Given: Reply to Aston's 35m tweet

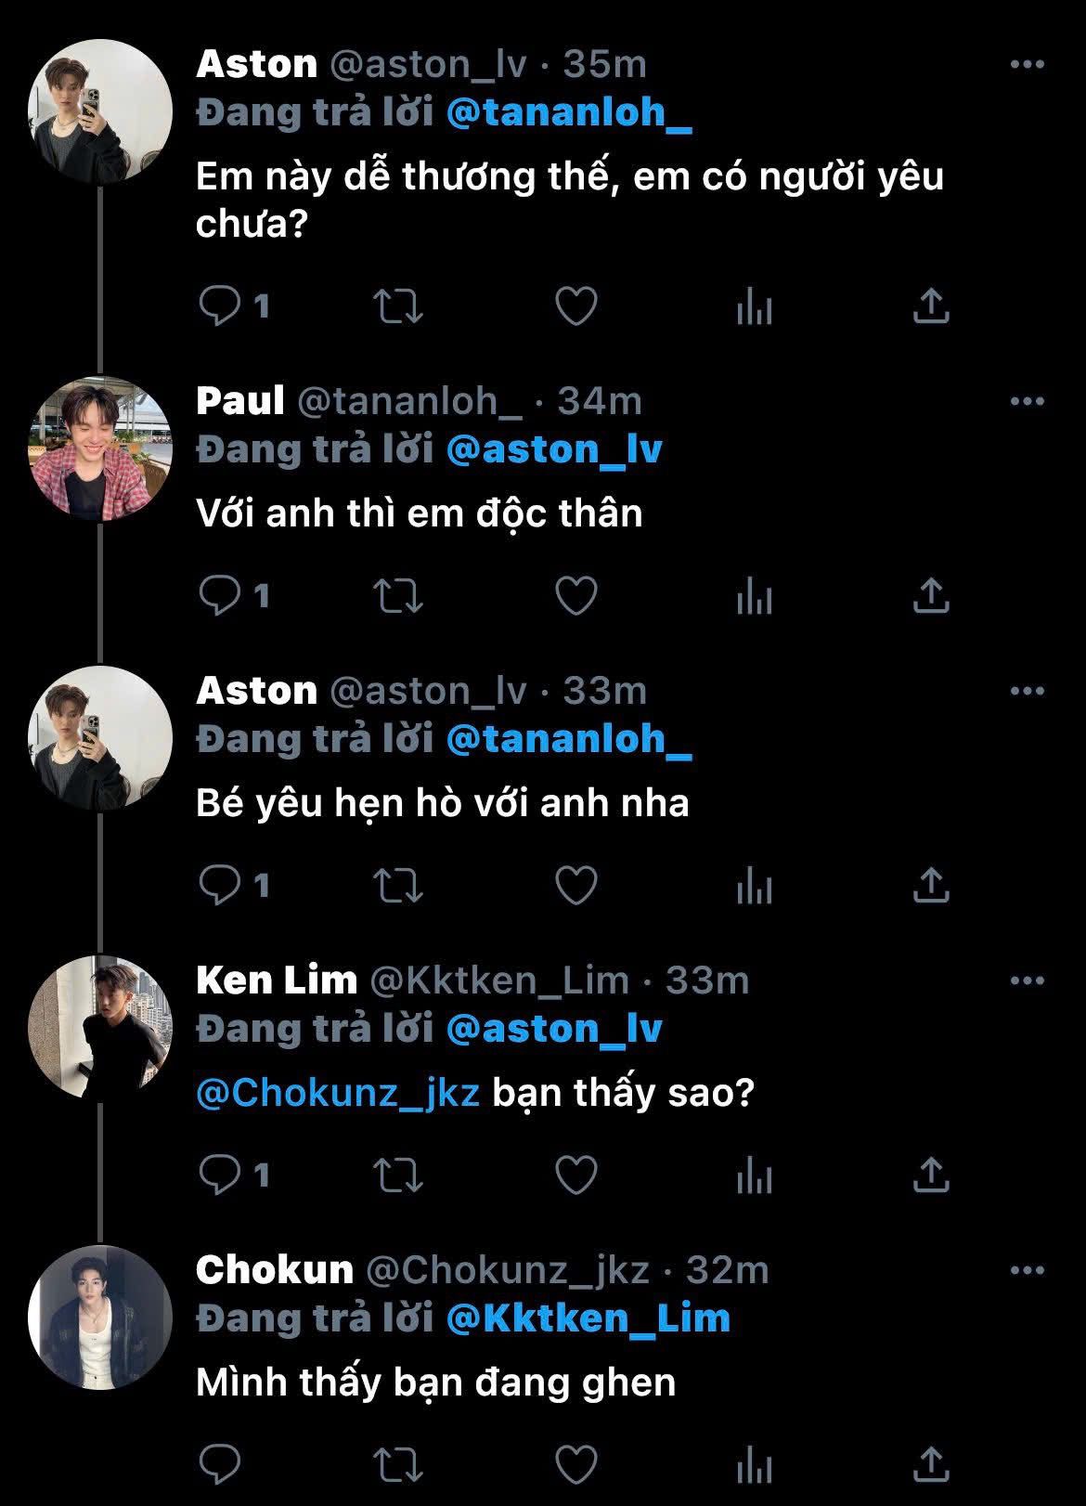Looking at the screenshot, I should [220, 306].
